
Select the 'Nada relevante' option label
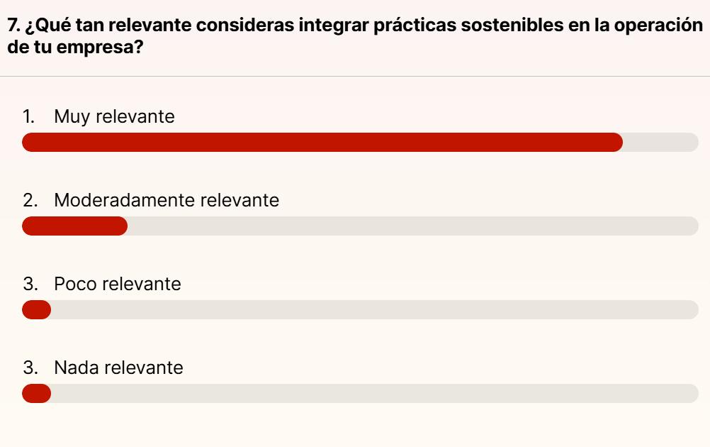118,368
